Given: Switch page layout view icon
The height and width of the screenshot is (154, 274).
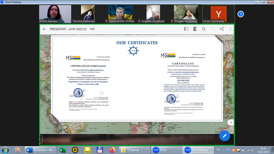Looking at the screenshot, I should [195, 29].
